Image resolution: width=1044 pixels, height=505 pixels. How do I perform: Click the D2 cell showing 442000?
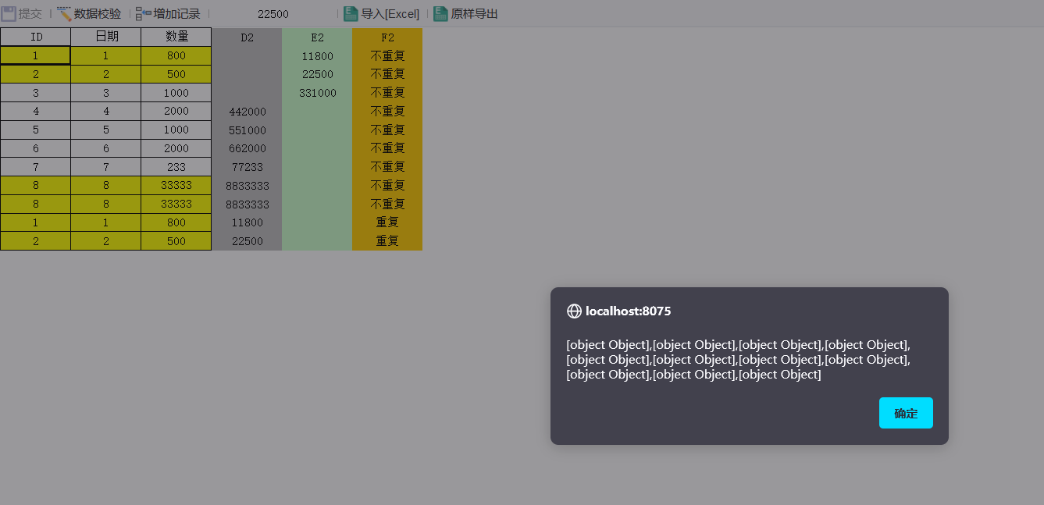click(x=247, y=112)
